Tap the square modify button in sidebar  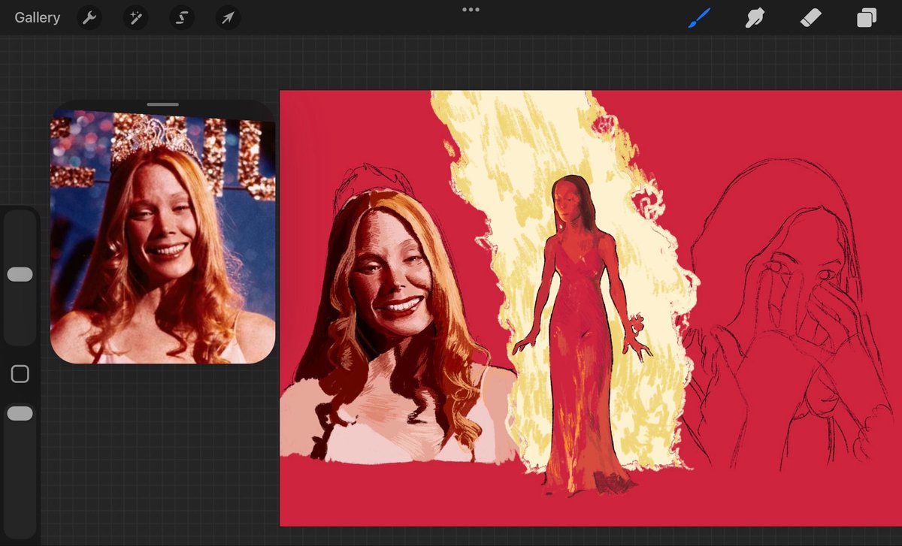click(20, 374)
